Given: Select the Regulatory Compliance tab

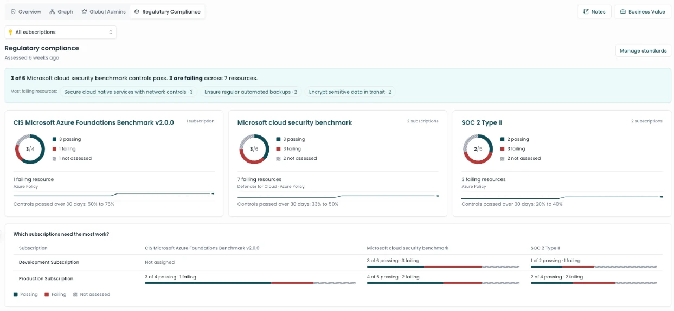Looking at the screenshot, I should click(x=167, y=11).
